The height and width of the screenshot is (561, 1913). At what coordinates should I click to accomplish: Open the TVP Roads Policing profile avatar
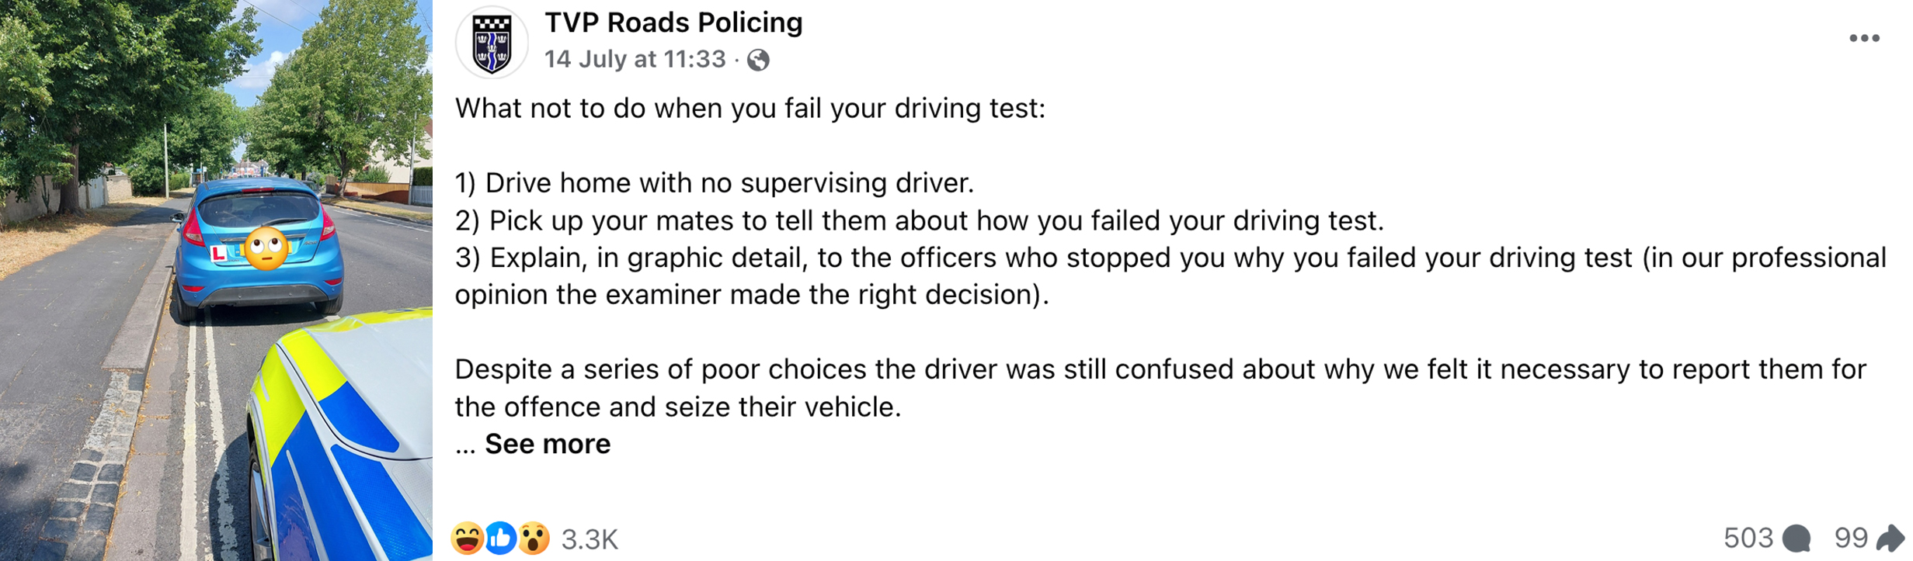click(492, 43)
